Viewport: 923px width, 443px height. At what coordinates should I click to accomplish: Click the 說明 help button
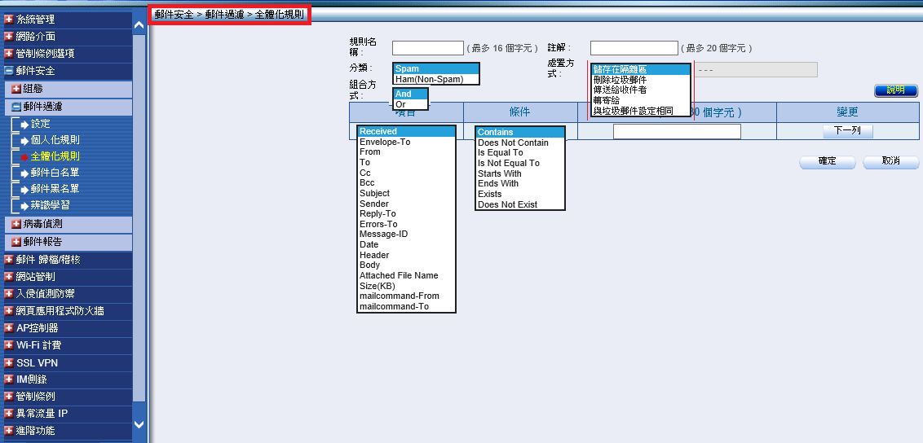point(896,90)
